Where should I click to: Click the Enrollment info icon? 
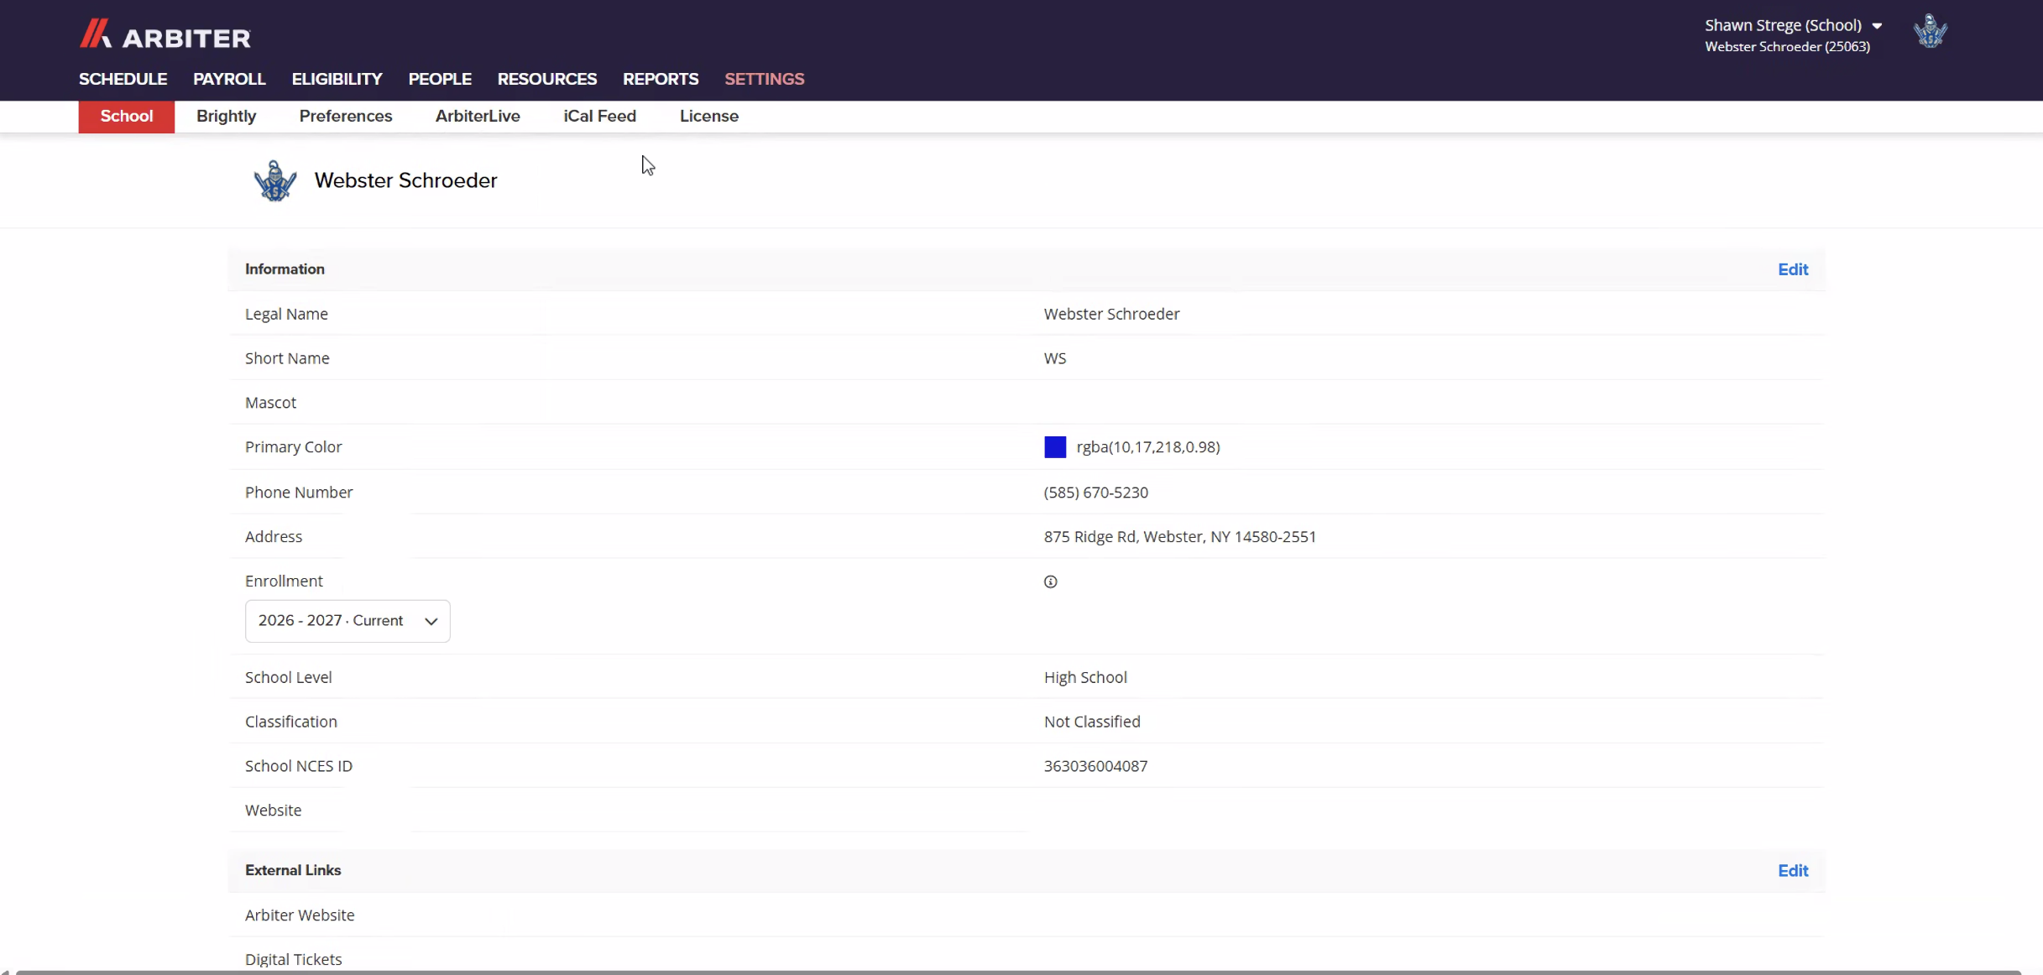coord(1050,581)
